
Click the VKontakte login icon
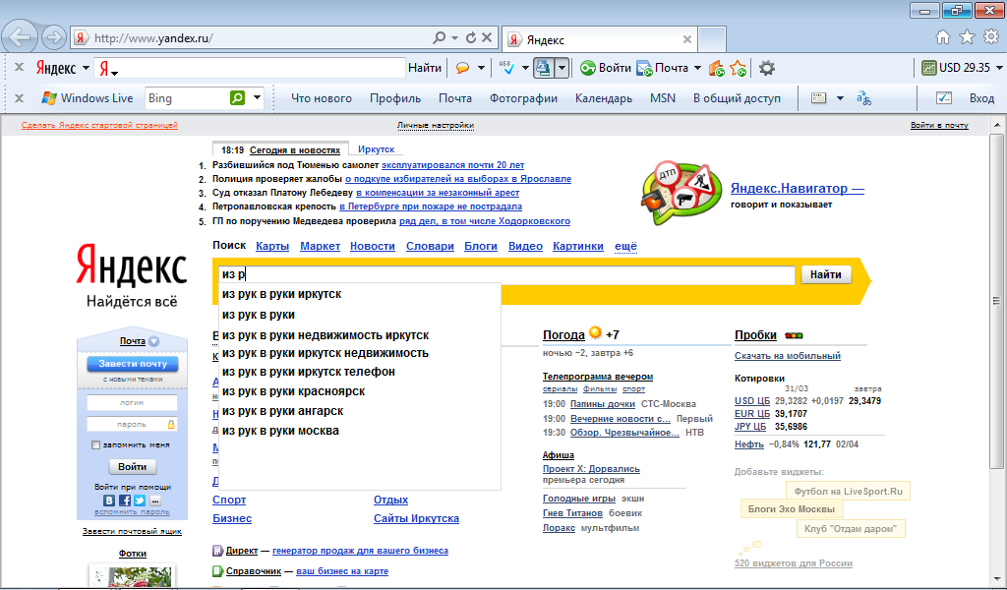point(109,501)
